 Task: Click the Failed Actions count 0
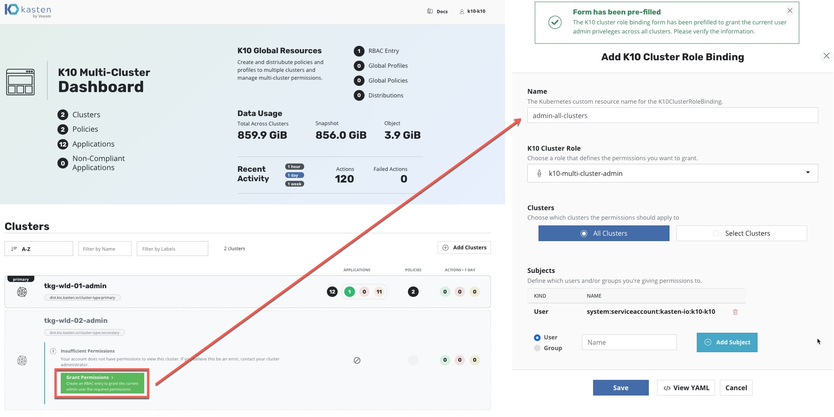(x=404, y=179)
